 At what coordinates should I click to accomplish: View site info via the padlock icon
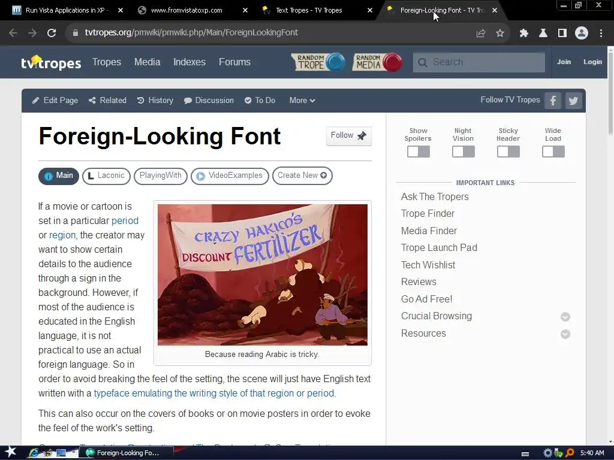[75, 33]
